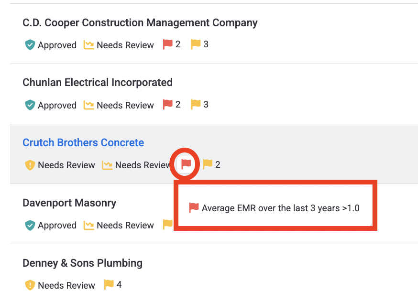This screenshot has height=303, width=418.
Task: Click C.D. Cooper's green Approved shield icon
Action: [30, 45]
